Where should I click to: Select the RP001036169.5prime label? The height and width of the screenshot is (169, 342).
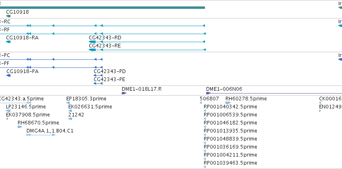[230, 147]
